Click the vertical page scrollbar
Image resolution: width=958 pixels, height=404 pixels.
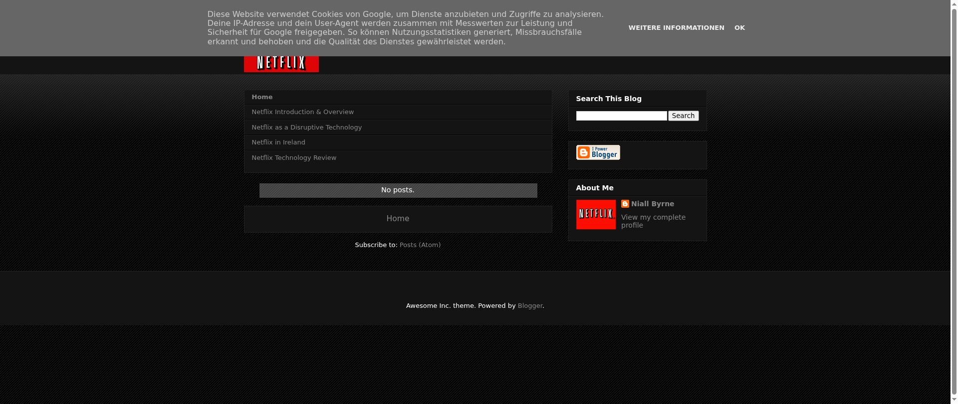[954, 202]
